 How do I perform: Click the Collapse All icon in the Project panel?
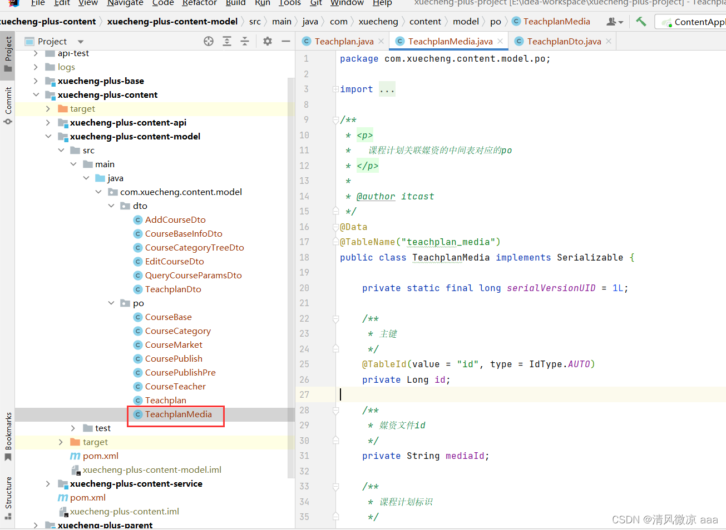pyautogui.click(x=245, y=41)
